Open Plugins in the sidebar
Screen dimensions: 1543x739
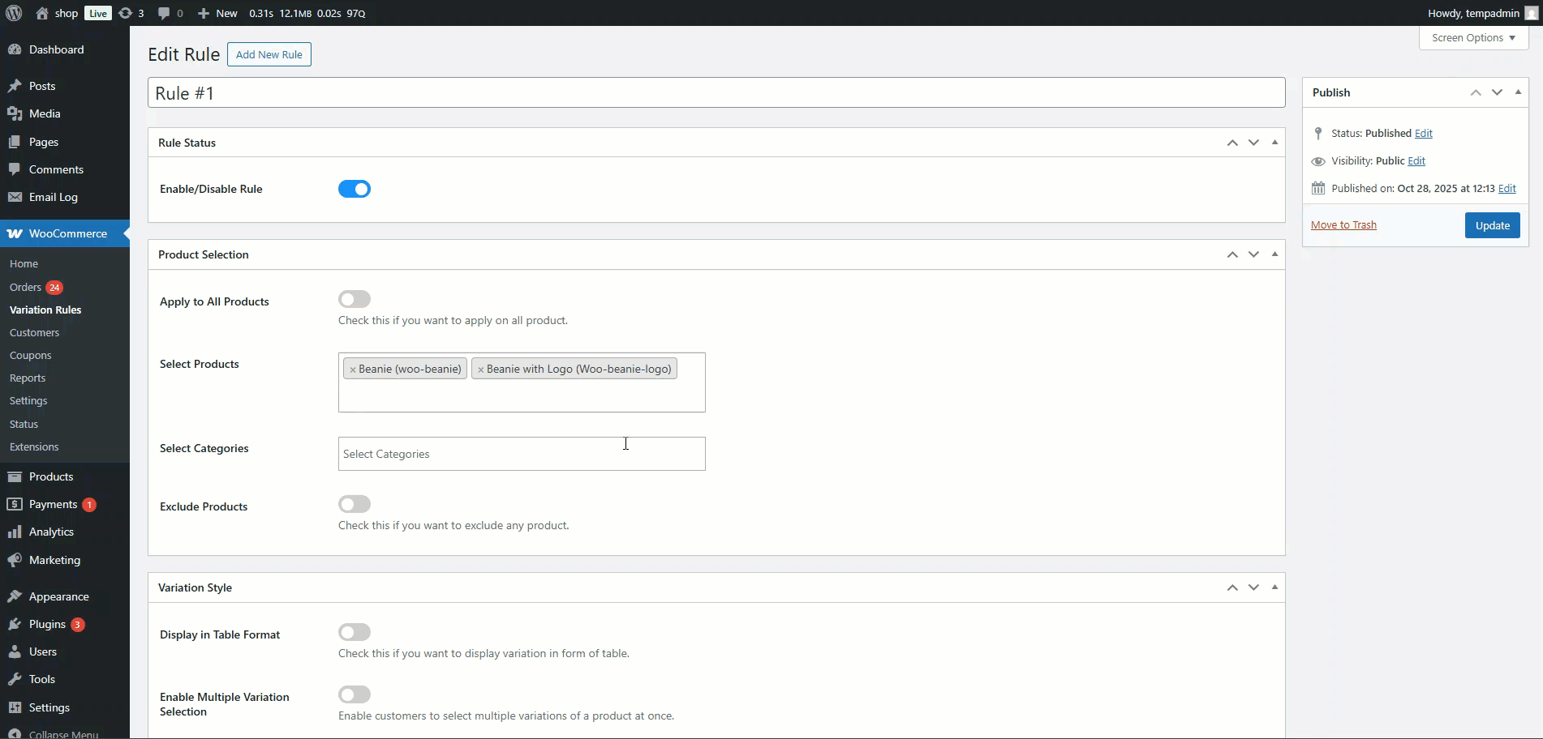coord(47,624)
